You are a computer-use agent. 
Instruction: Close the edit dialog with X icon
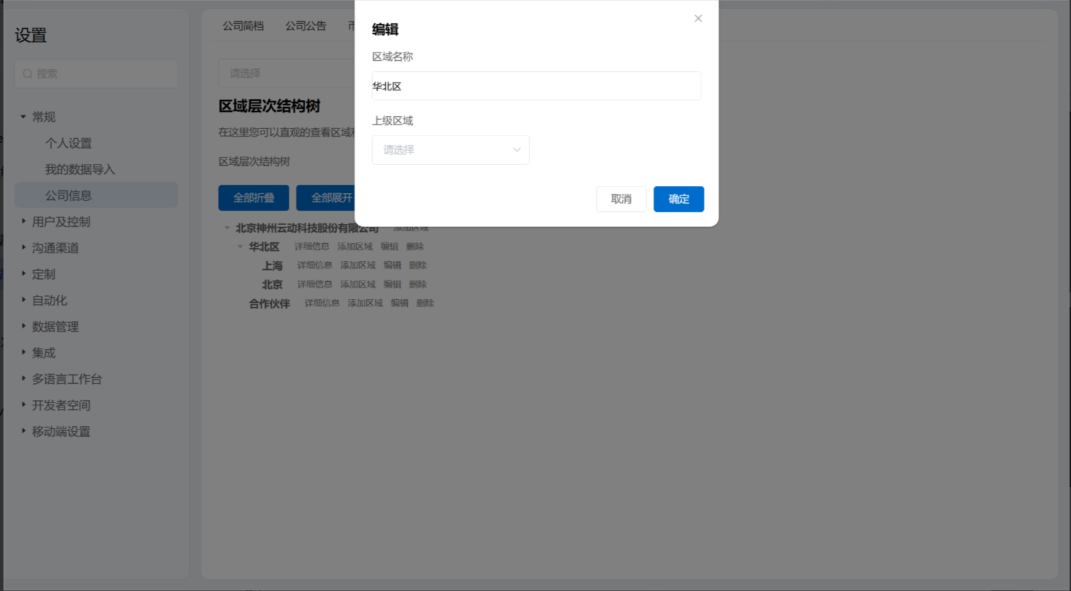(x=698, y=18)
